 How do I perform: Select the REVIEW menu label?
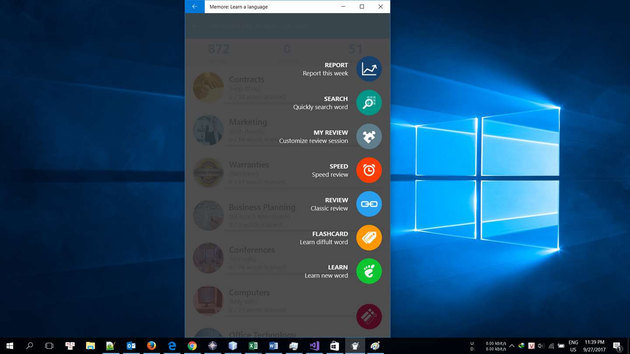click(336, 200)
